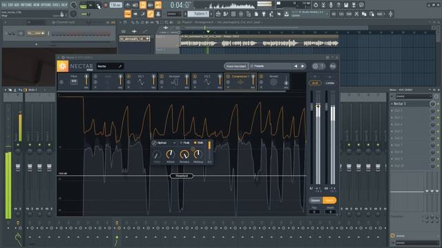Select the De-esser module in Nectar
The width and height of the screenshot is (442, 248).
pyautogui.click(x=174, y=82)
